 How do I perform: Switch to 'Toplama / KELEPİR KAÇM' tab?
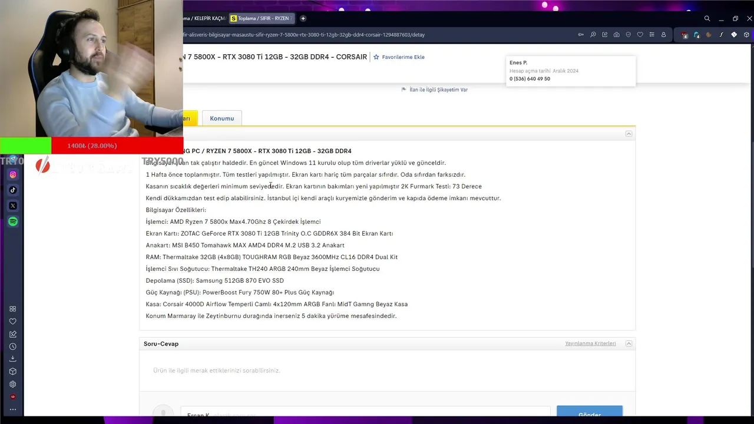tap(205, 18)
